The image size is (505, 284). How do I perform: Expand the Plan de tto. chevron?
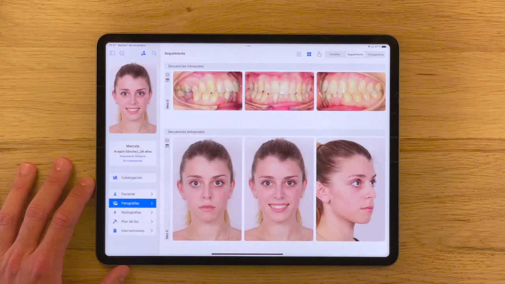click(152, 222)
